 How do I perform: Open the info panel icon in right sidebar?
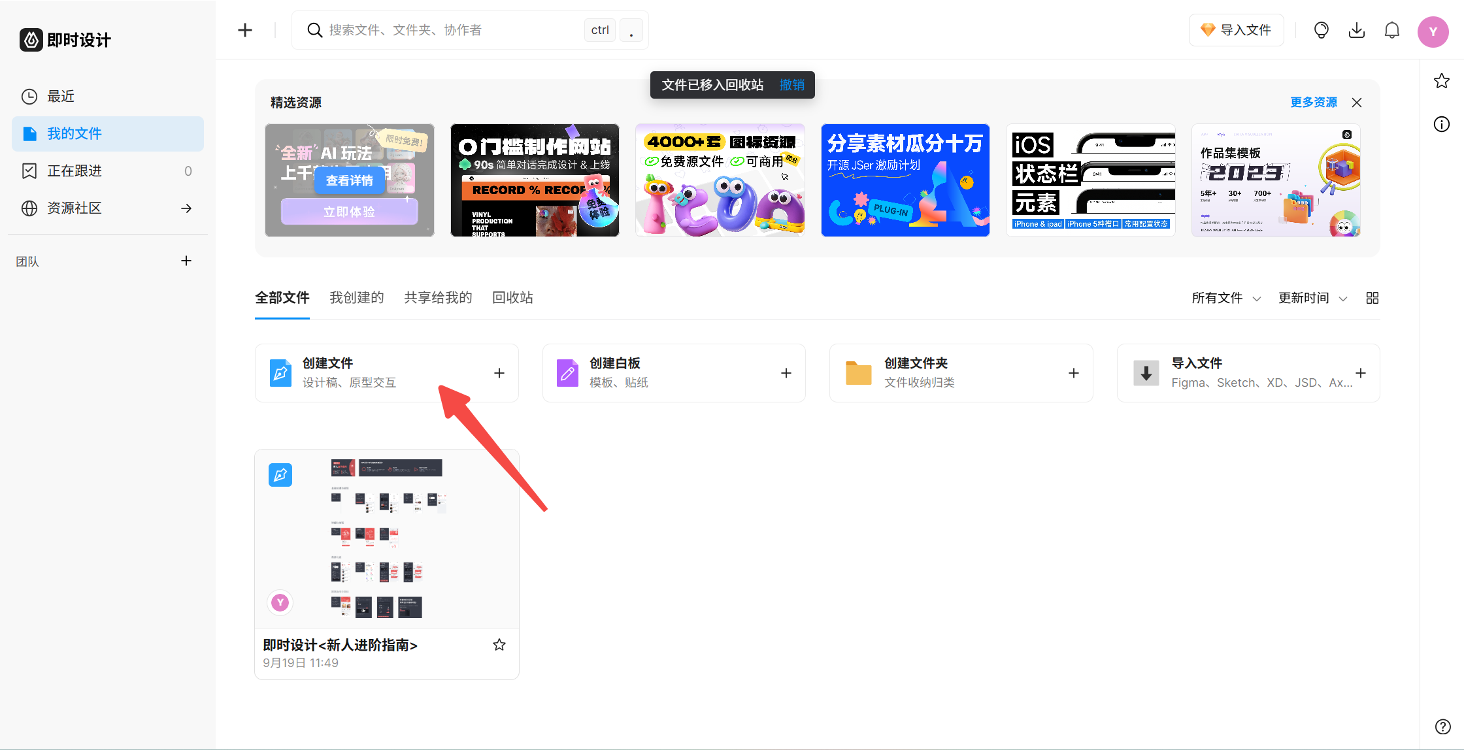pos(1442,124)
